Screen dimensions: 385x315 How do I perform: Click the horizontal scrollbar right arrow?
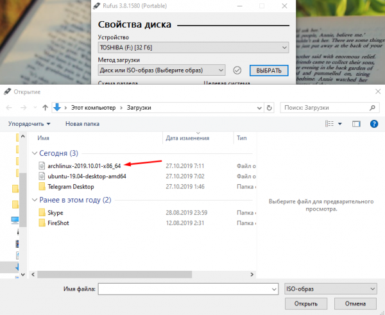(252, 275)
